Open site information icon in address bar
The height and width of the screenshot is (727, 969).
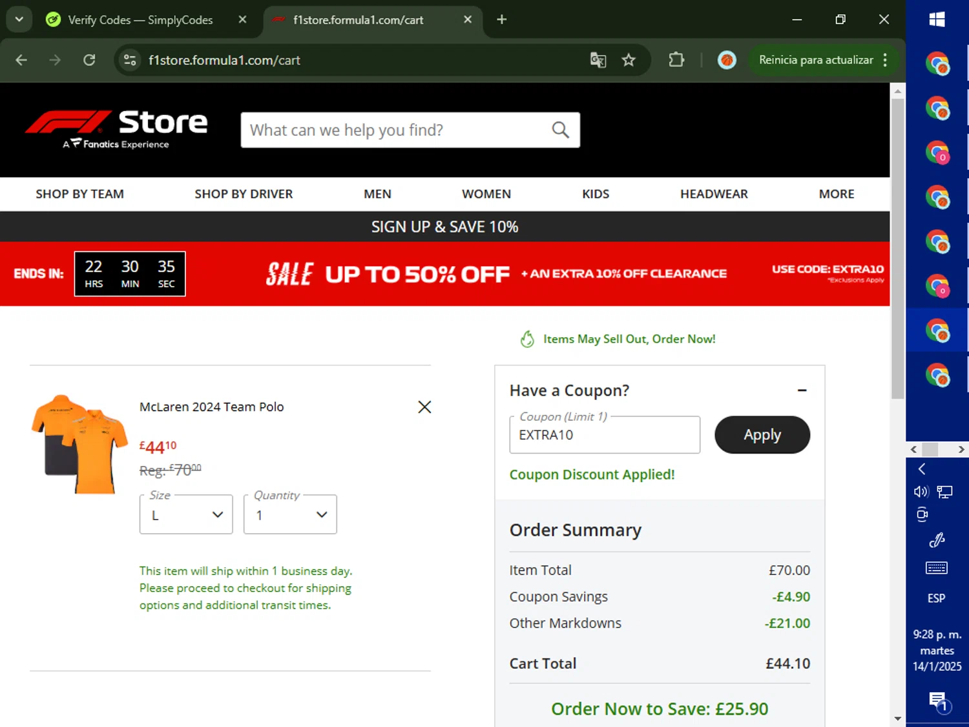click(130, 60)
